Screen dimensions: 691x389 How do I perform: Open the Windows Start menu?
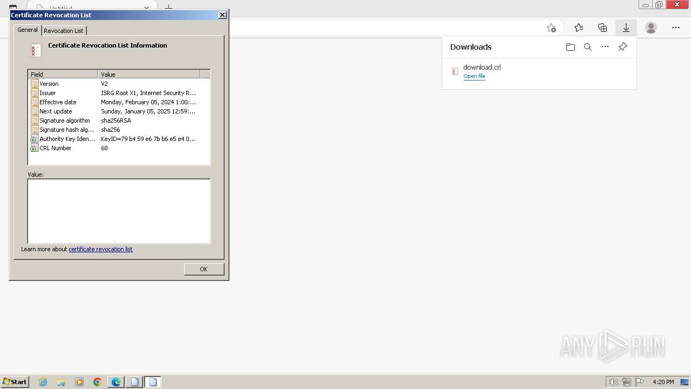[x=15, y=382]
